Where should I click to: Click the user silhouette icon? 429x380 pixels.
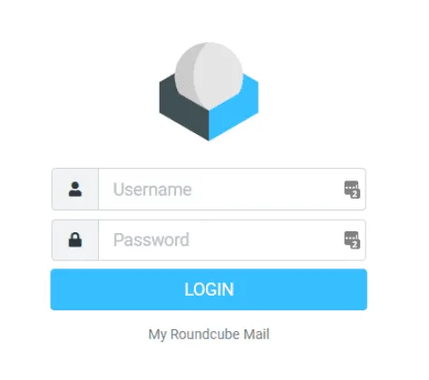75,190
